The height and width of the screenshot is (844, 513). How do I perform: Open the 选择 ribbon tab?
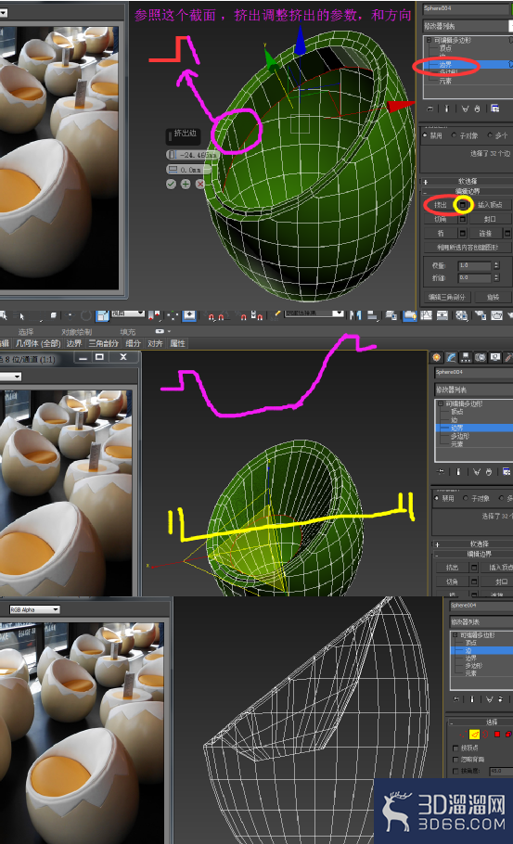click(26, 332)
